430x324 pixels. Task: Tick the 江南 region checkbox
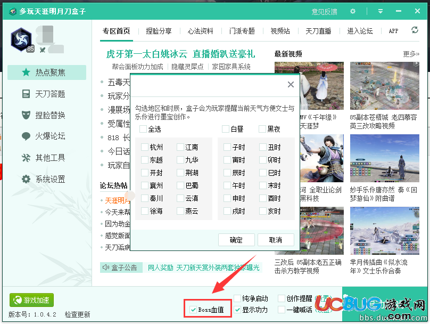180,147
